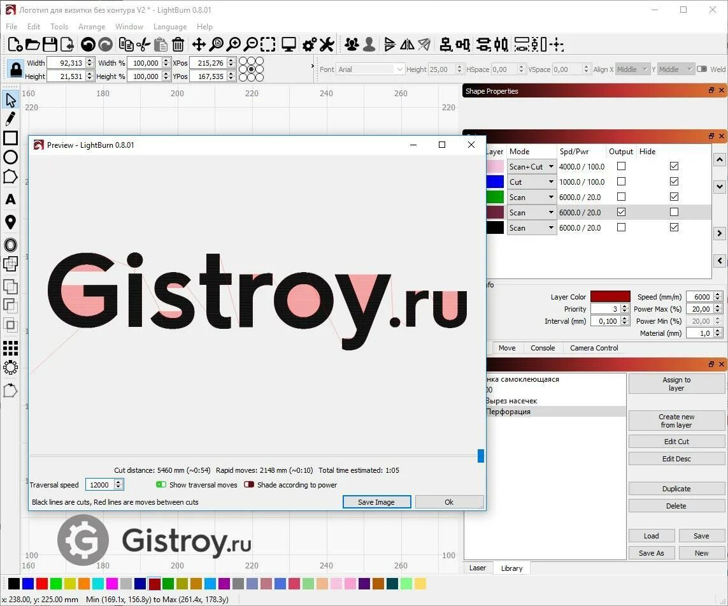Open the Align Y Middle dropdown
Viewport: 728px width, 606px height.
pos(676,69)
